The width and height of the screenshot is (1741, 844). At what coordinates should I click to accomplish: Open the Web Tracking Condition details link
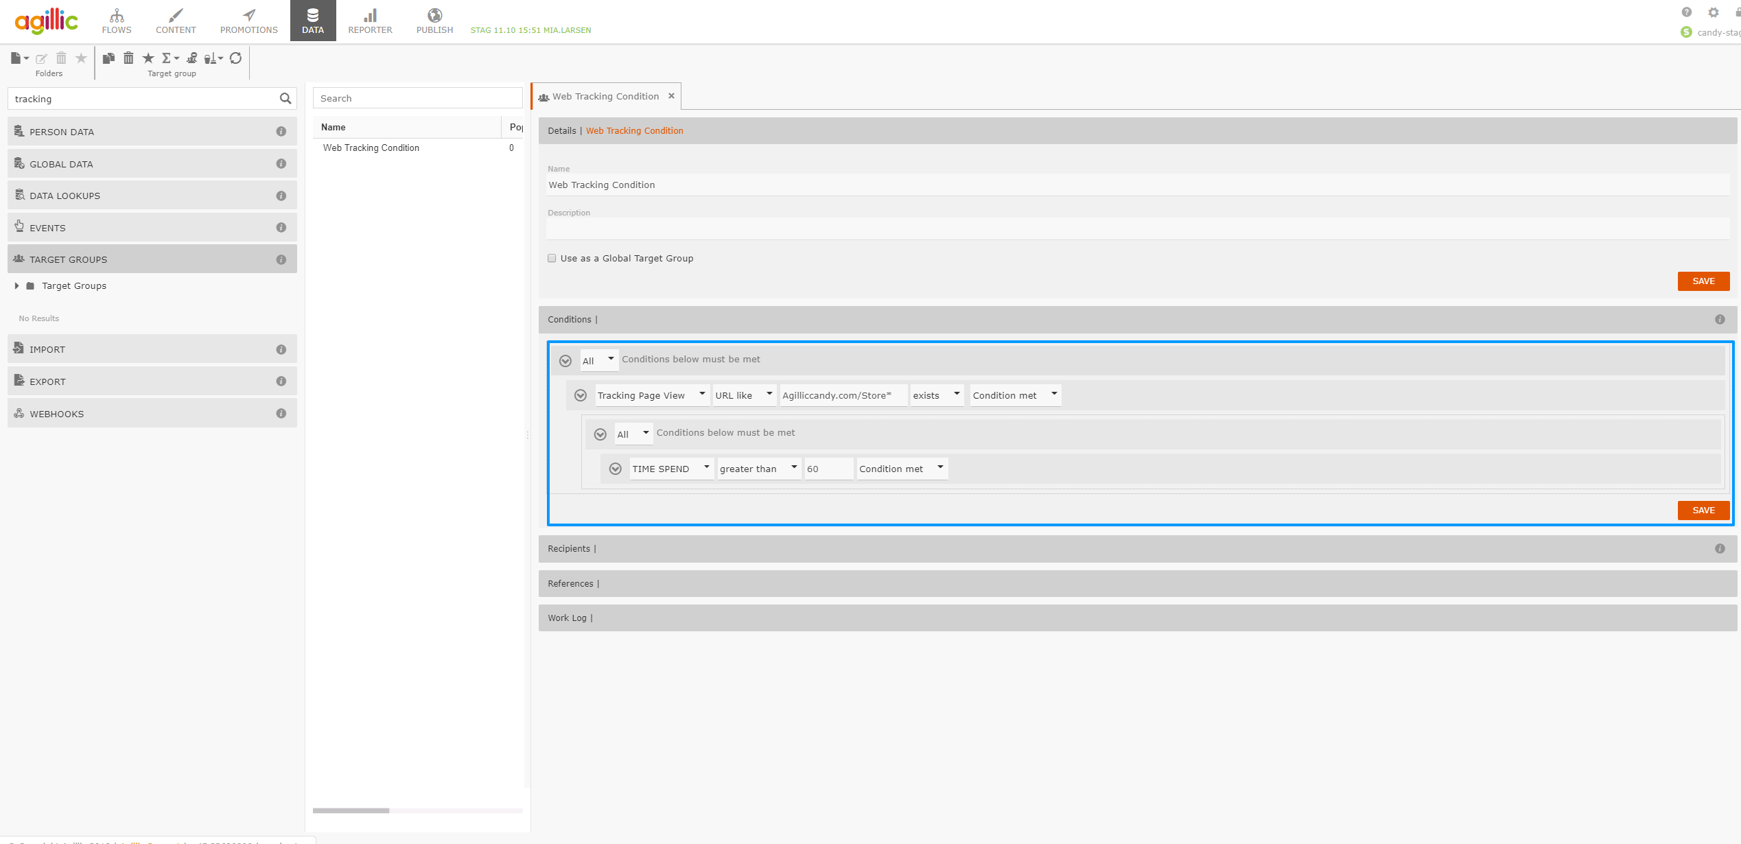coord(634,130)
